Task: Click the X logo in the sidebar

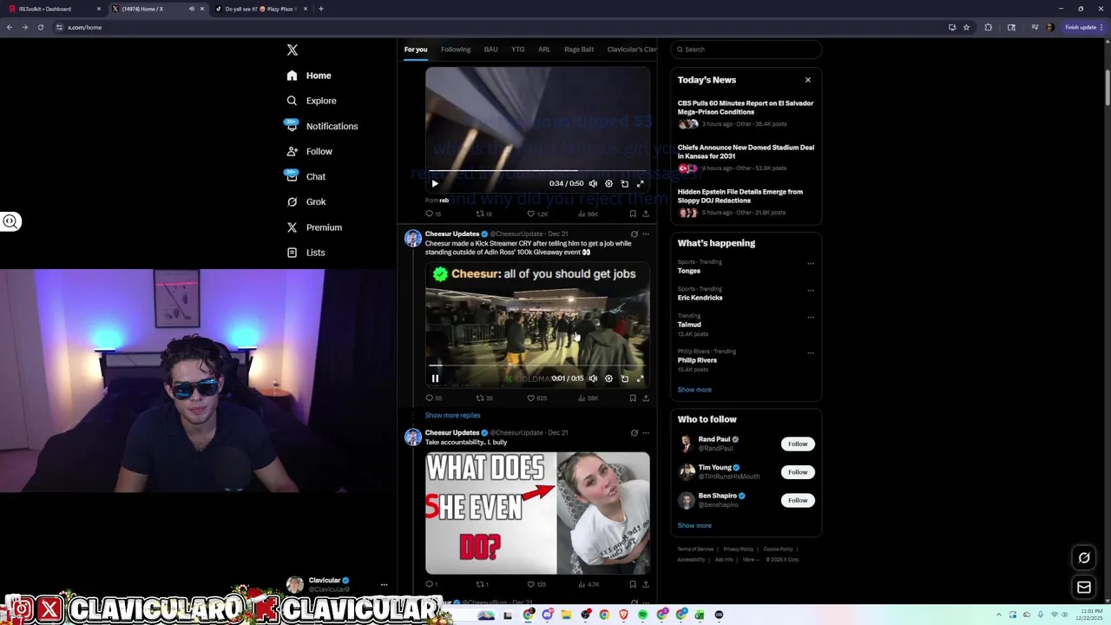Action: [x=293, y=50]
